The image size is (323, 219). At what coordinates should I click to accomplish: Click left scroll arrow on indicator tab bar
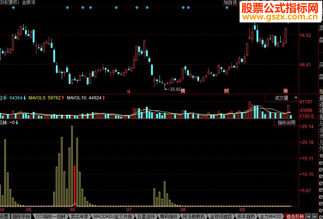(x=308, y=216)
